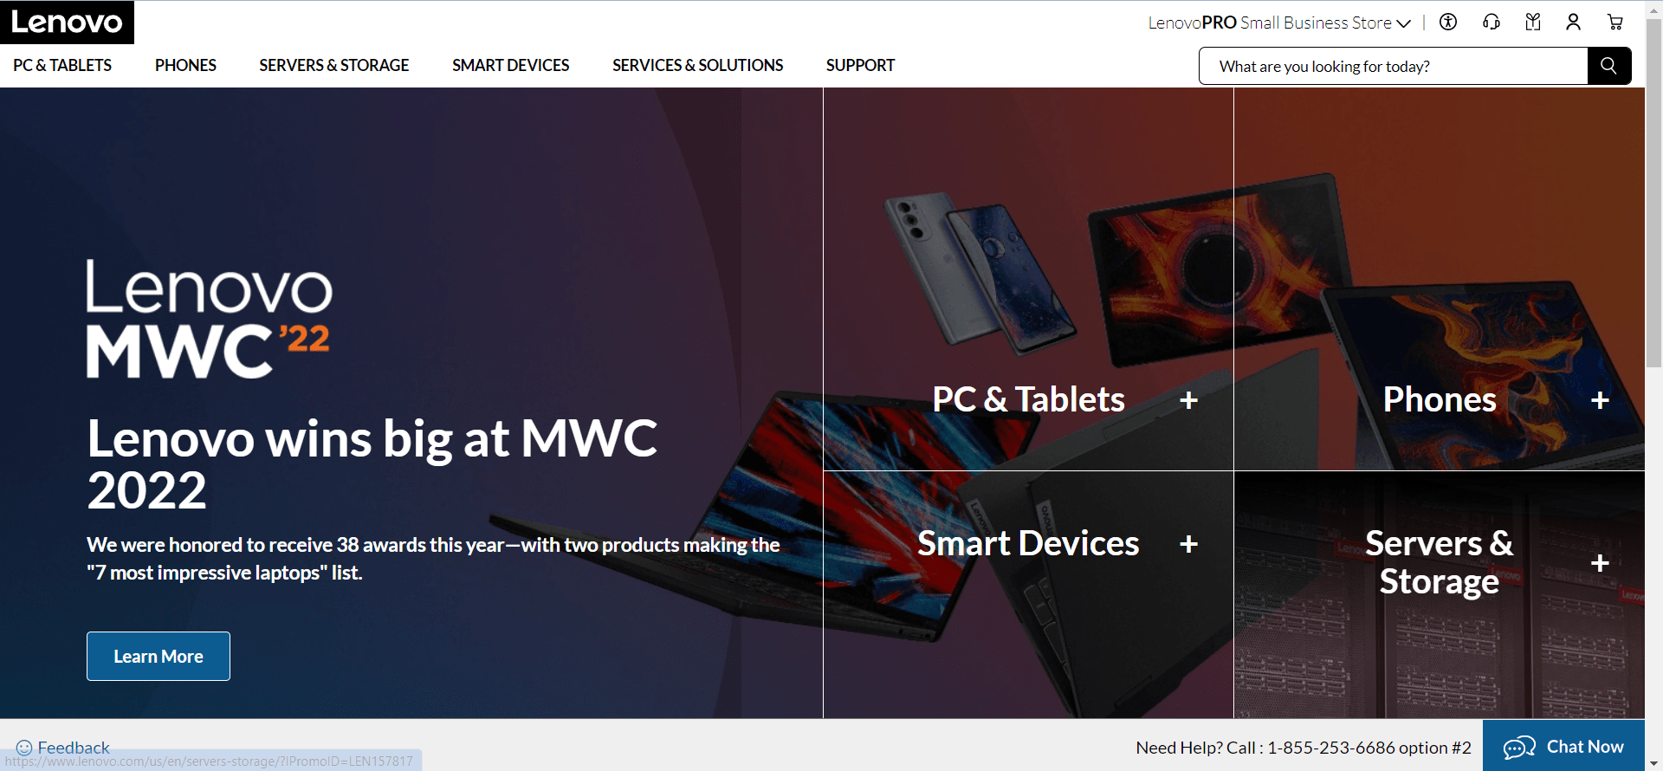Open the rewards gift icon
Image resolution: width=1663 pixels, height=771 pixels.
1532,22
